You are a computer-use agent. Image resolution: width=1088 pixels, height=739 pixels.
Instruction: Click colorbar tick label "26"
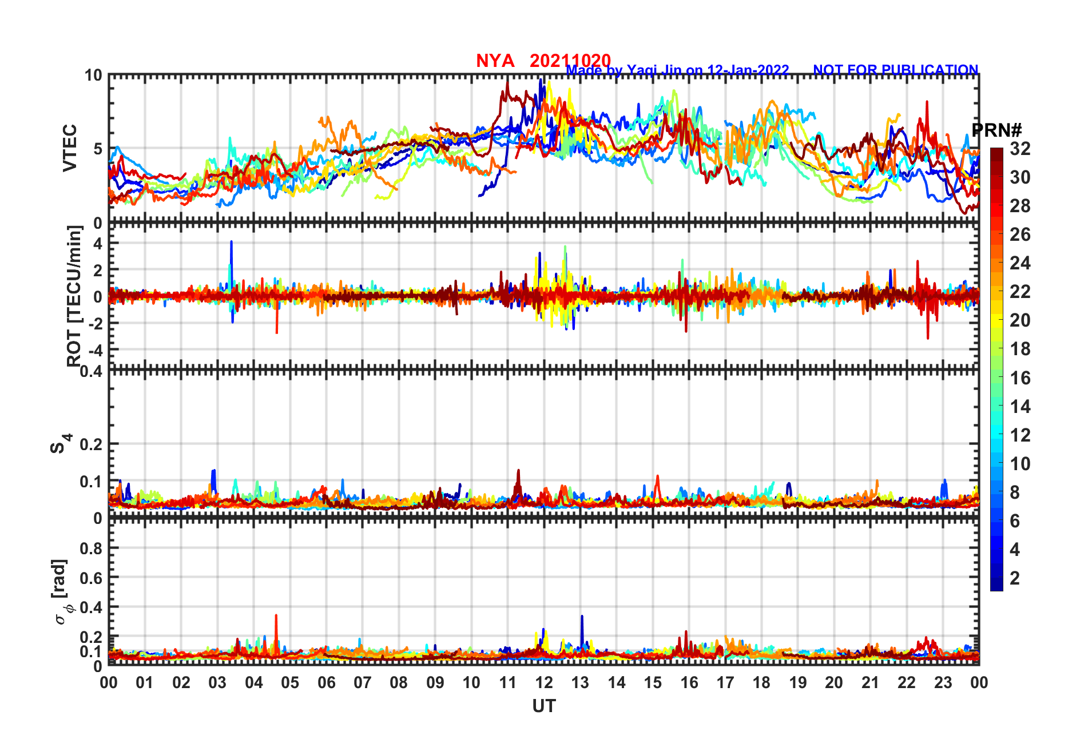(1020, 235)
